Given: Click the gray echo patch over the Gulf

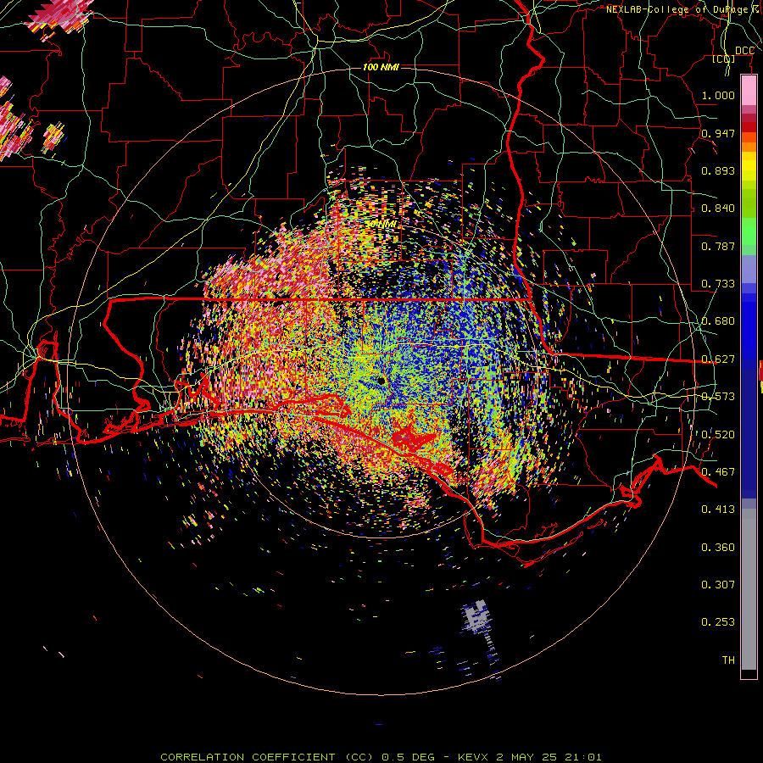Looking at the screenshot, I should tap(476, 617).
